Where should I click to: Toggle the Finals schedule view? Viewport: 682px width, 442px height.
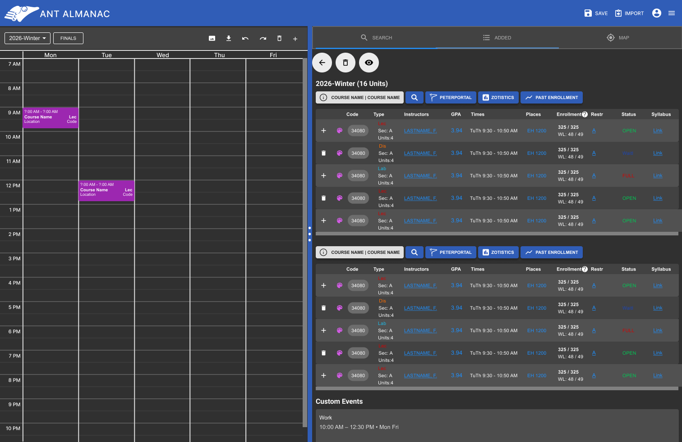tap(68, 38)
